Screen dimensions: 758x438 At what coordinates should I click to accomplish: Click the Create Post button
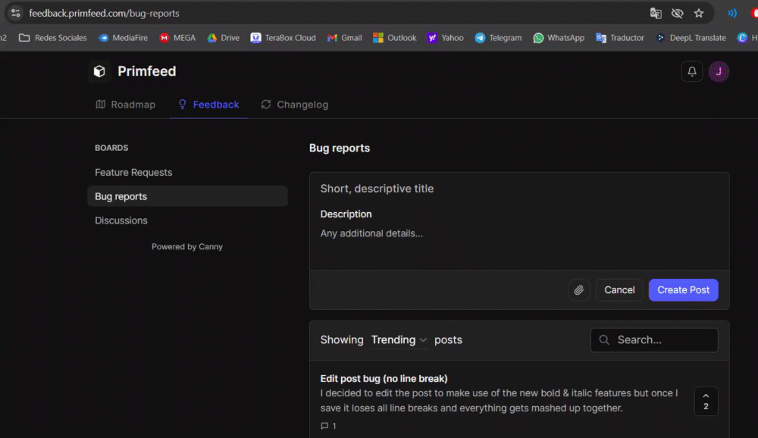click(683, 290)
